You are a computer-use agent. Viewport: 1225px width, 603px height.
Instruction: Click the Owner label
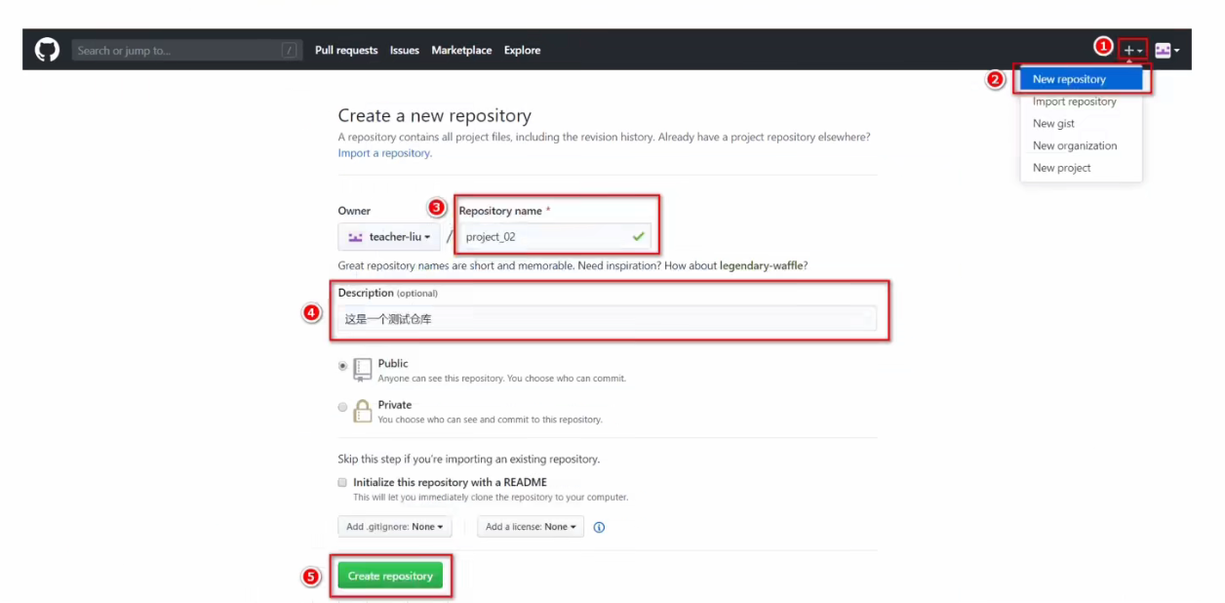pos(354,211)
